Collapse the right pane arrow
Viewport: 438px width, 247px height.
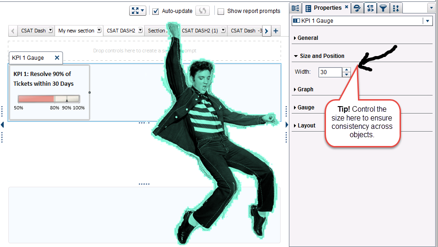click(287, 125)
